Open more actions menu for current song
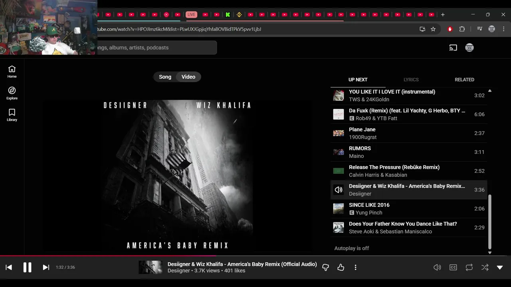 355,267
